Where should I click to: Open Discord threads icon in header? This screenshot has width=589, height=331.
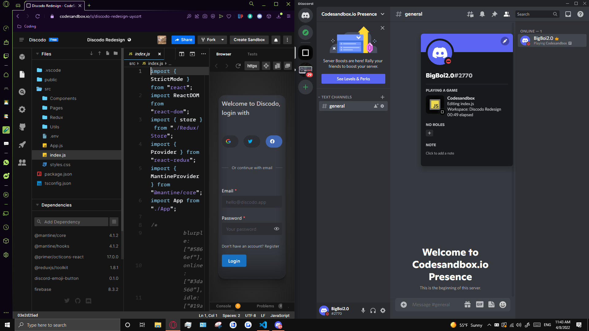470,14
